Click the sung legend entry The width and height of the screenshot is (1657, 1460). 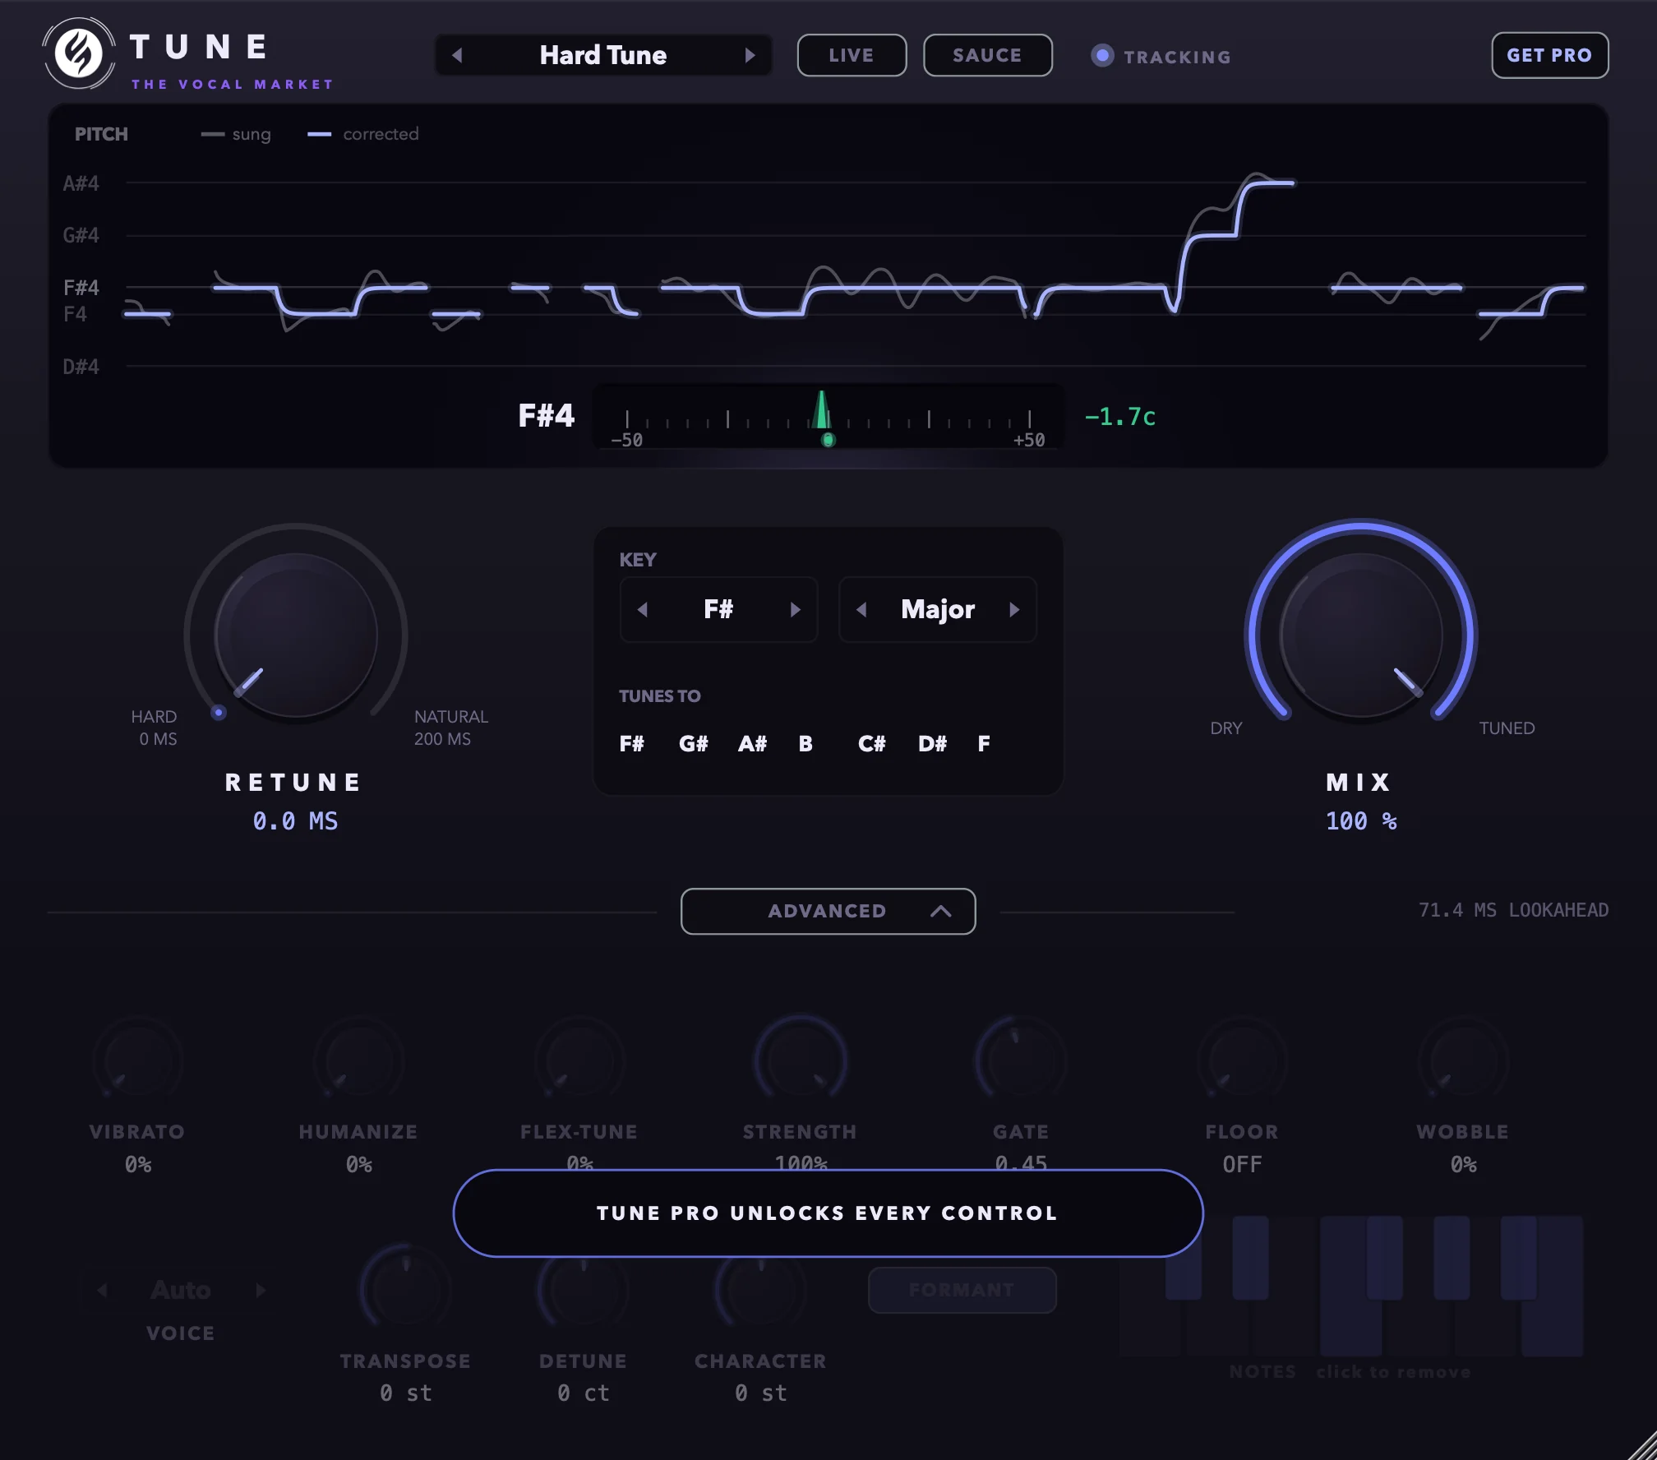[x=236, y=134]
